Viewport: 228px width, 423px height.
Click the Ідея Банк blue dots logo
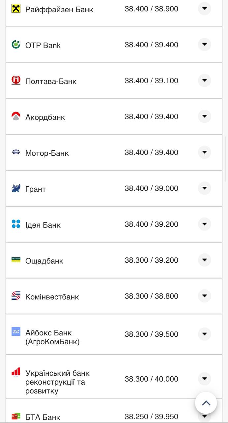[16, 224]
